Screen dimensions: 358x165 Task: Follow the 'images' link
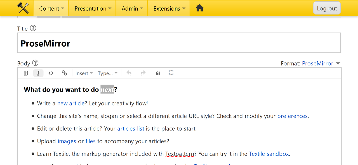[x=67, y=141]
